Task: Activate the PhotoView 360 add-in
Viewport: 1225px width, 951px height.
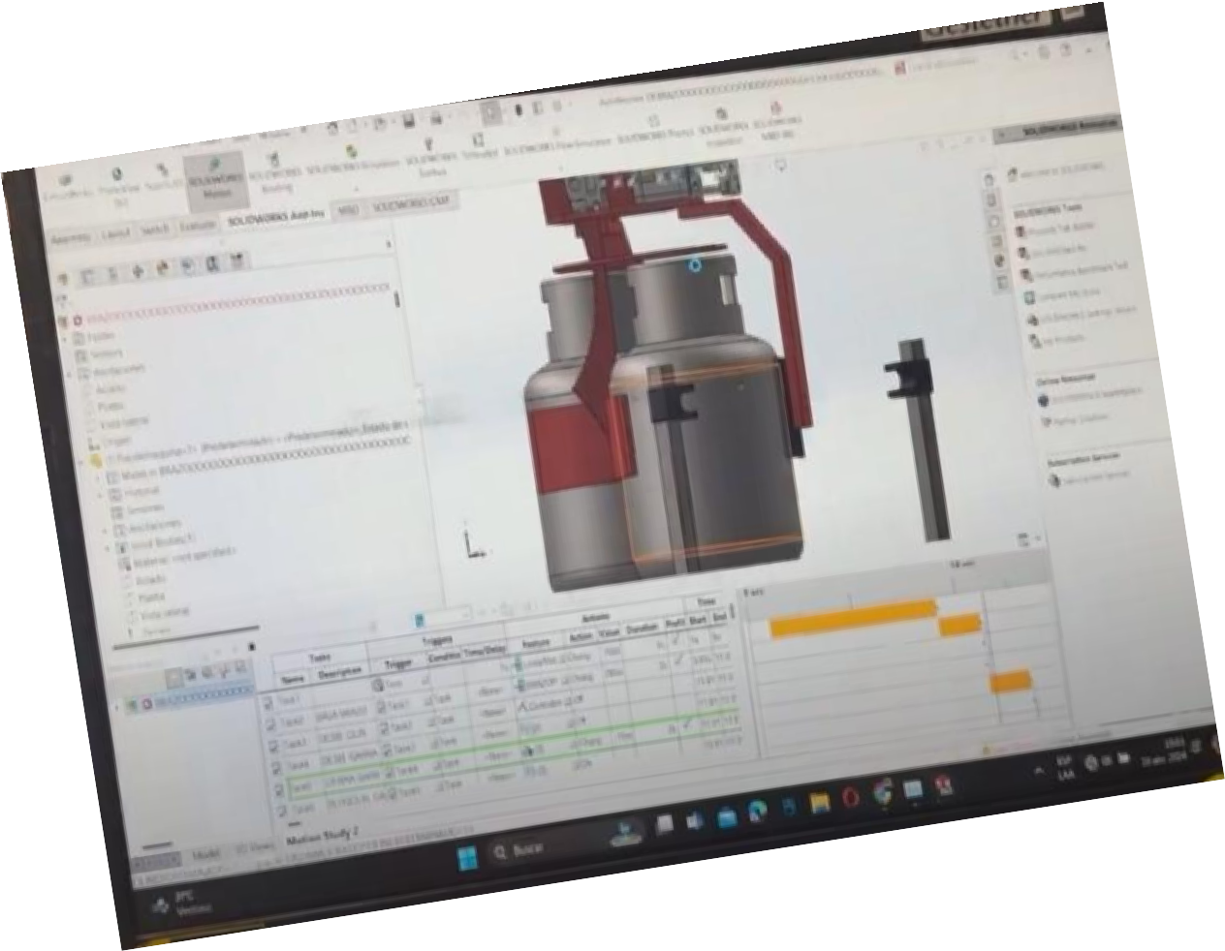Action: point(120,186)
